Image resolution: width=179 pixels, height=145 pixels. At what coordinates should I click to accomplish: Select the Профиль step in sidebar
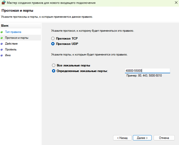(x=11, y=49)
